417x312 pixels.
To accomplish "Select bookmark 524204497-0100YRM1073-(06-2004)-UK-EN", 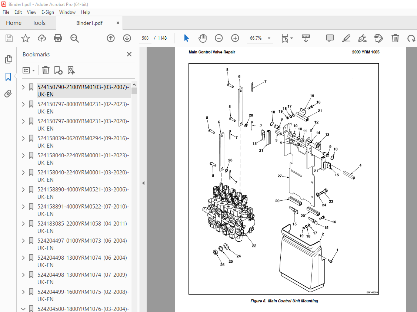I will [x=83, y=244].
